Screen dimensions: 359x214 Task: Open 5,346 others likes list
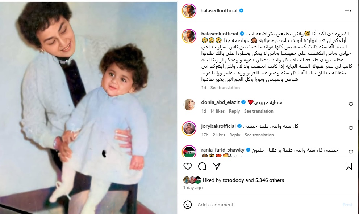click(x=270, y=180)
